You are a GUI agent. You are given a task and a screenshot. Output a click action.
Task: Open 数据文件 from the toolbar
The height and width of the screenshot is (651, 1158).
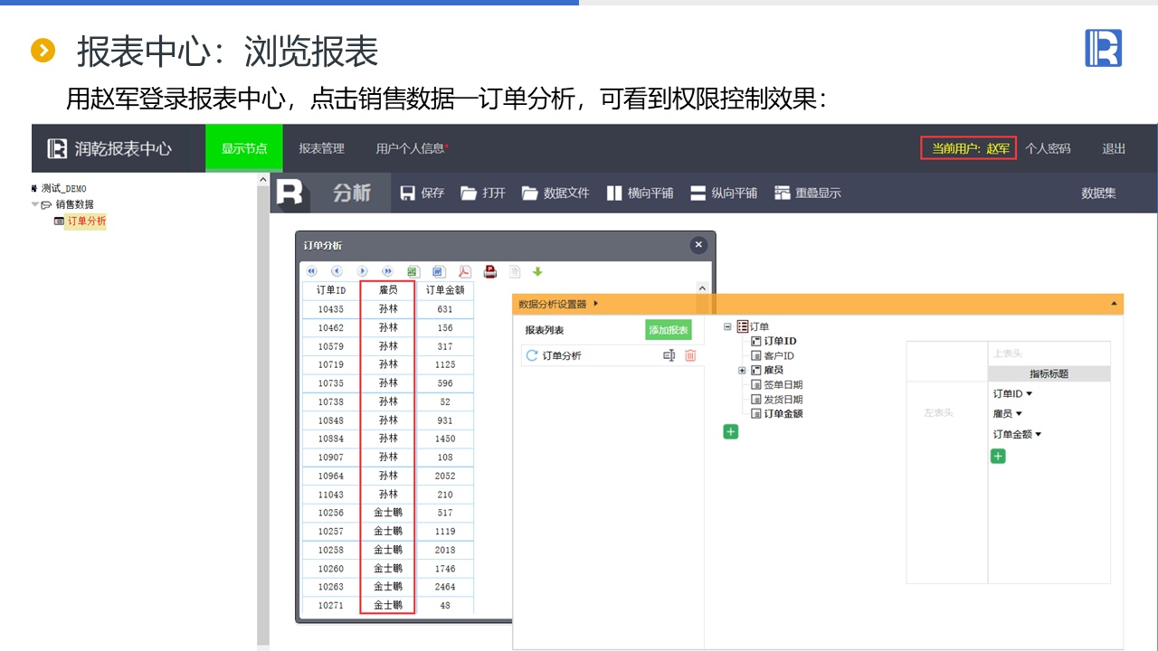[x=555, y=193]
